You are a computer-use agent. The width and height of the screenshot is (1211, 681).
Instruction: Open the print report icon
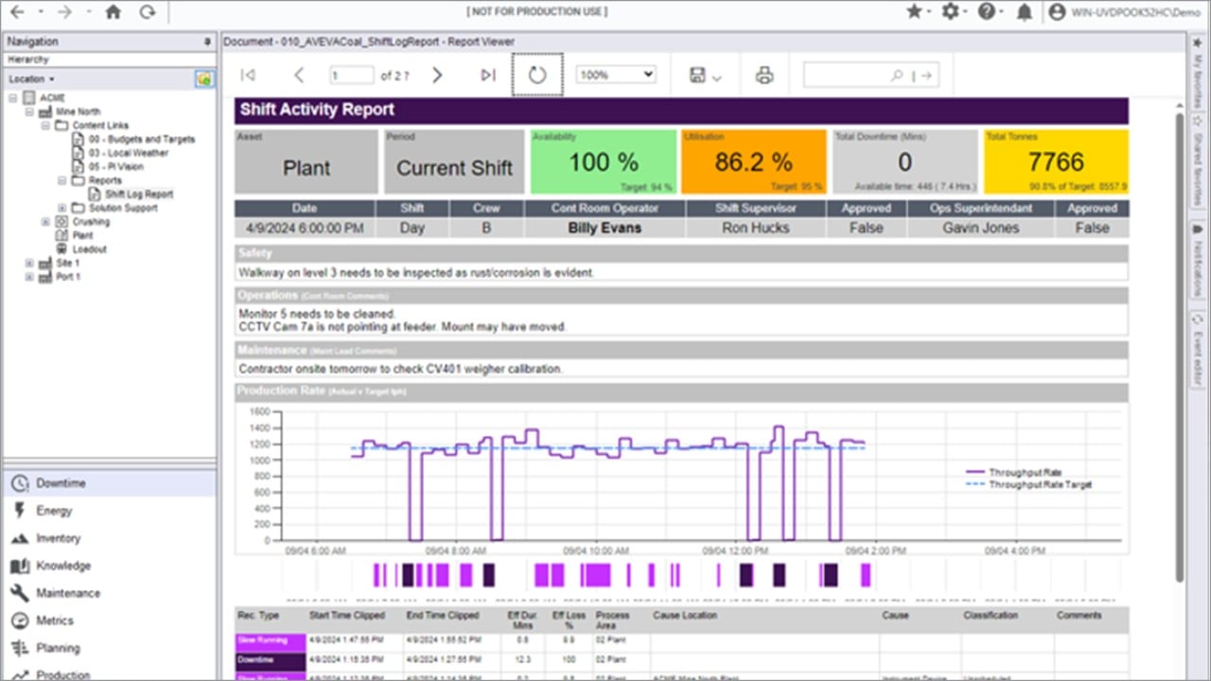[764, 75]
